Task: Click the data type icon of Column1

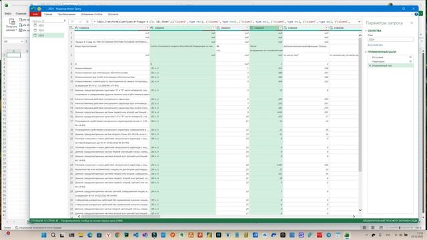Action: tap(77, 28)
